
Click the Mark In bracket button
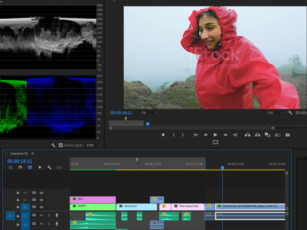174,135
